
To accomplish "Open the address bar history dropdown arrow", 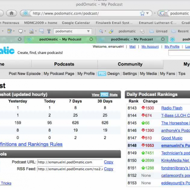I will pyautogui.click(x=147, y=13).
